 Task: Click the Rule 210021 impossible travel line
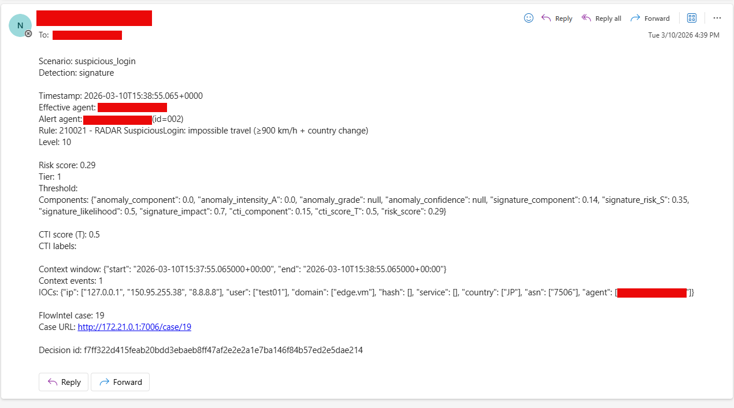point(203,131)
